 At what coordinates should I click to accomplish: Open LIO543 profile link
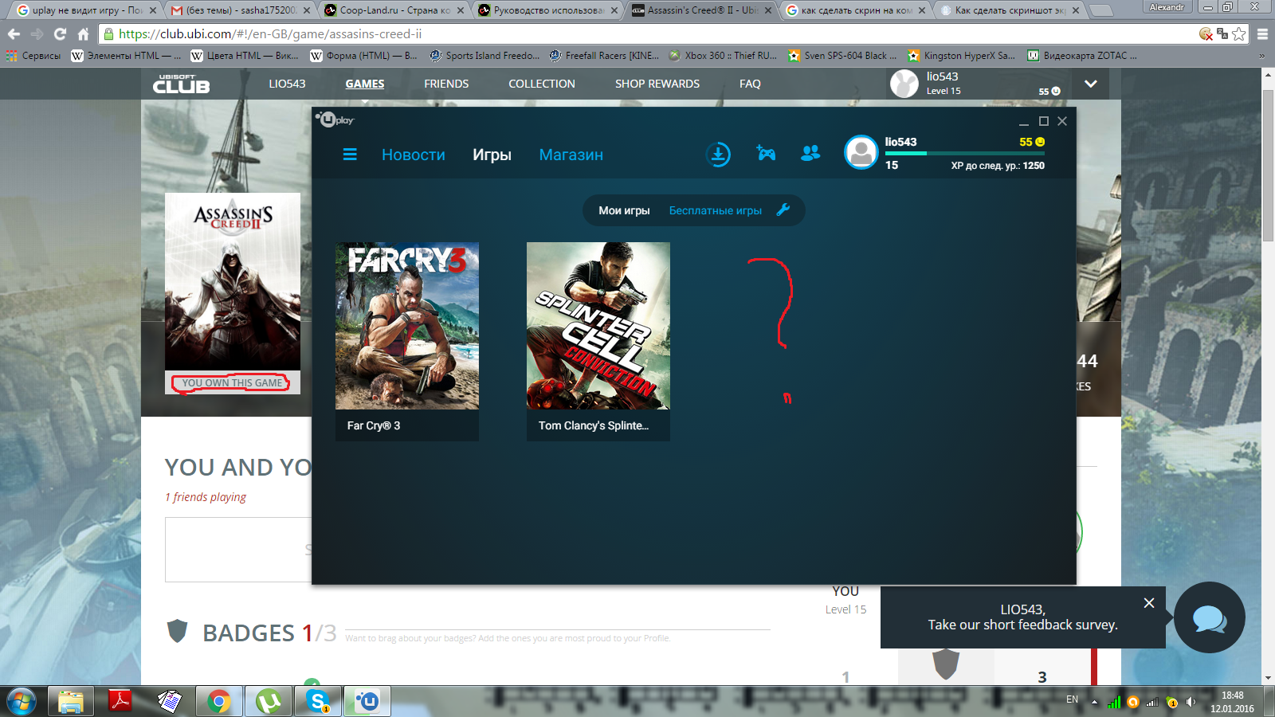(287, 84)
